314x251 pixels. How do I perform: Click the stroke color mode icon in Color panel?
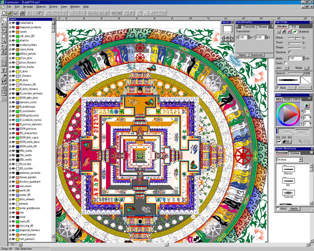[x=279, y=142]
